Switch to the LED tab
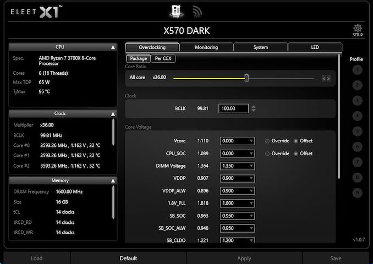Viewport: 373px width, 264px height. 315,47
